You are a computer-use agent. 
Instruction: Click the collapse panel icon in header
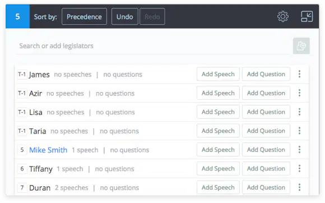pos(307,16)
